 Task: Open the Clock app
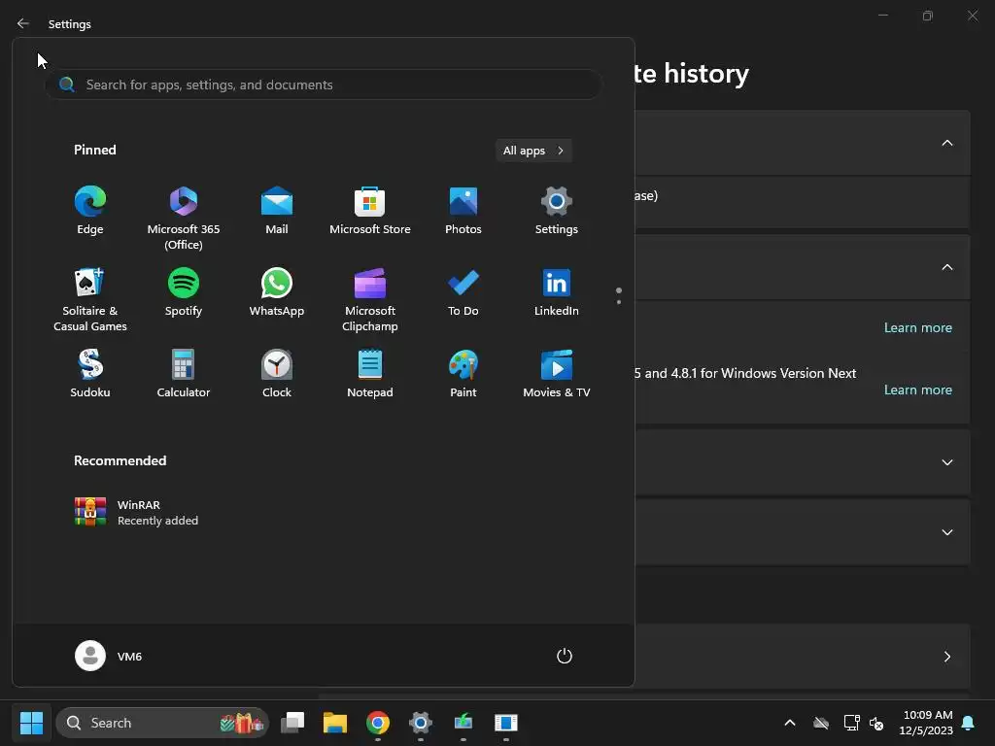(x=277, y=374)
